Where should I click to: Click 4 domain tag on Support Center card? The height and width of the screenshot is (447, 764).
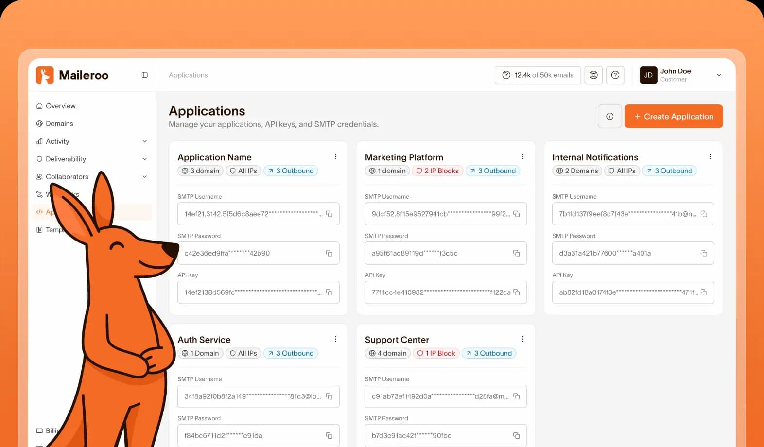(x=387, y=353)
